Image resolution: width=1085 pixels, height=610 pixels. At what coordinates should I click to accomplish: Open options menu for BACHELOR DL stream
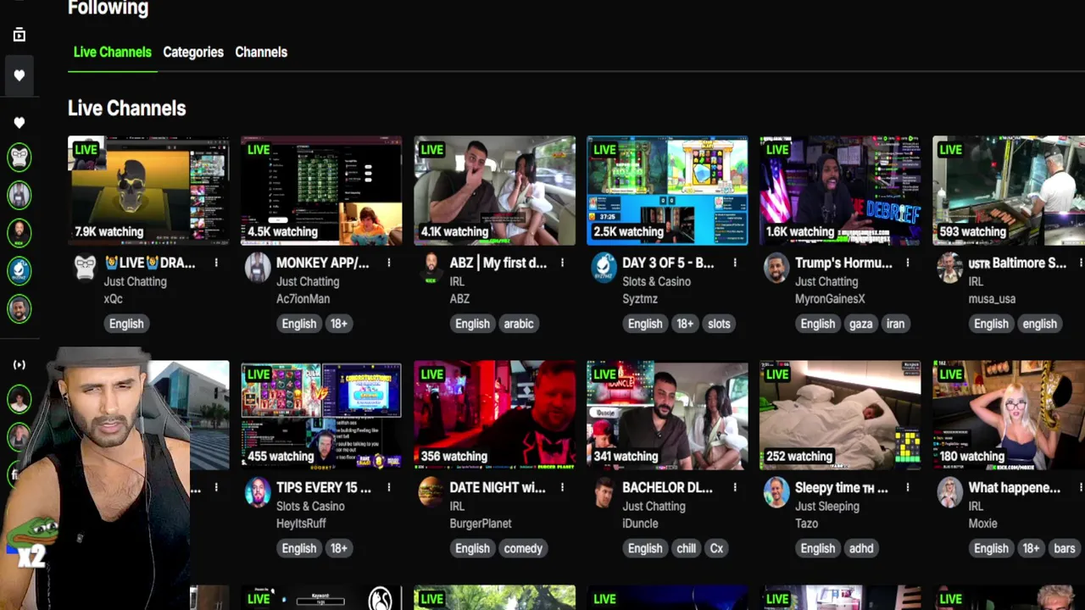coord(735,487)
